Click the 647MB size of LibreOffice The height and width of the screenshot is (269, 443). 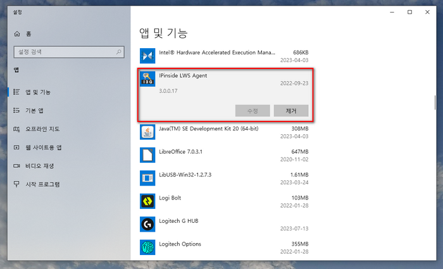coord(300,152)
